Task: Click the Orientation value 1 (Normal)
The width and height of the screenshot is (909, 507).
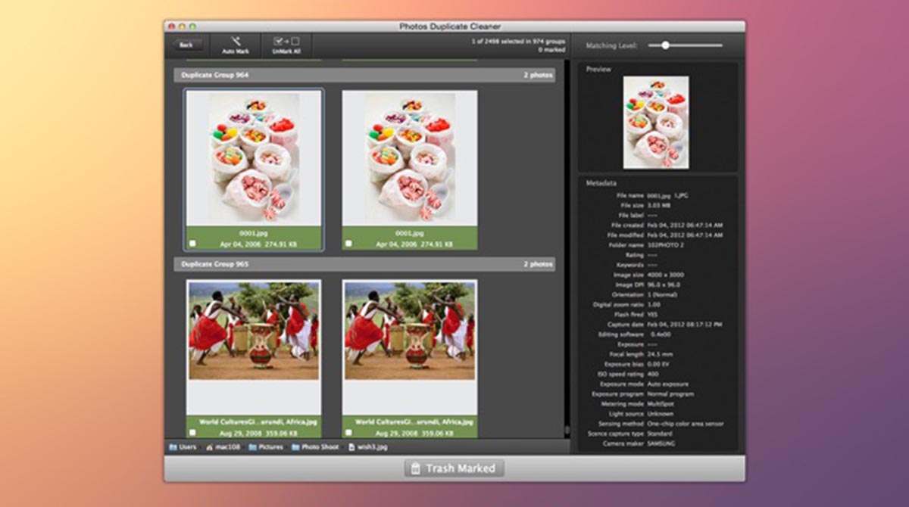Action: pyautogui.click(x=664, y=294)
